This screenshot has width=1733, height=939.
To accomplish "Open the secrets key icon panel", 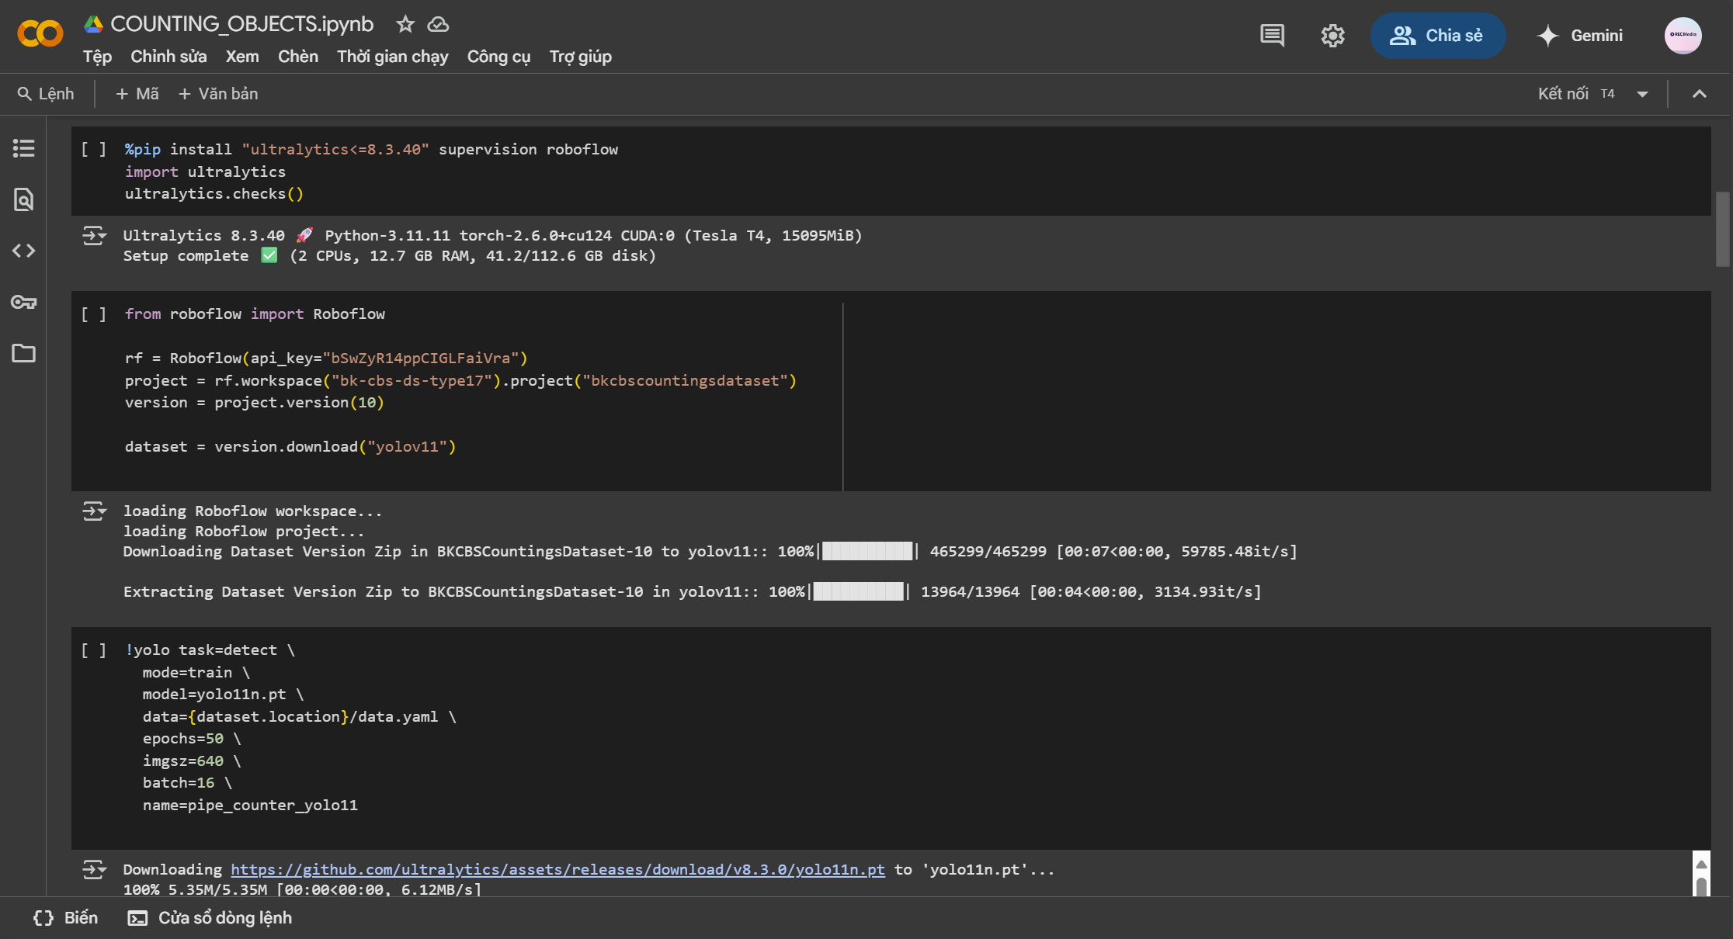I will pyautogui.click(x=23, y=302).
